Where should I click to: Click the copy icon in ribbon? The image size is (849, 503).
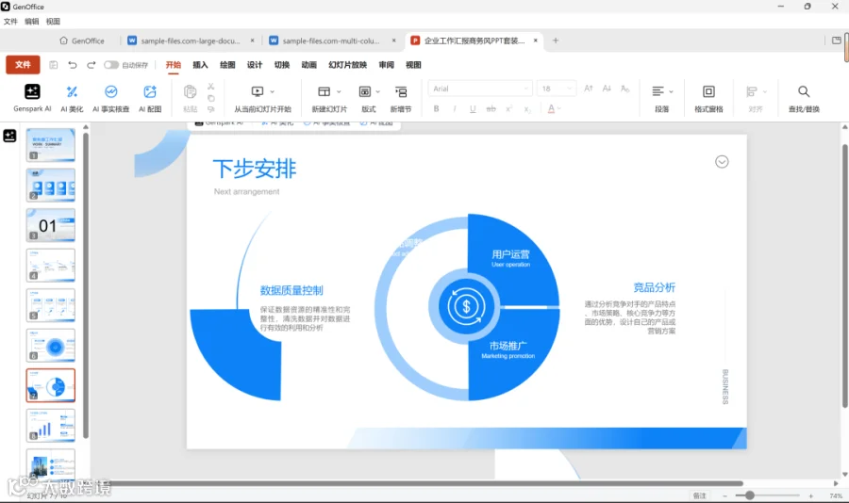pos(211,98)
